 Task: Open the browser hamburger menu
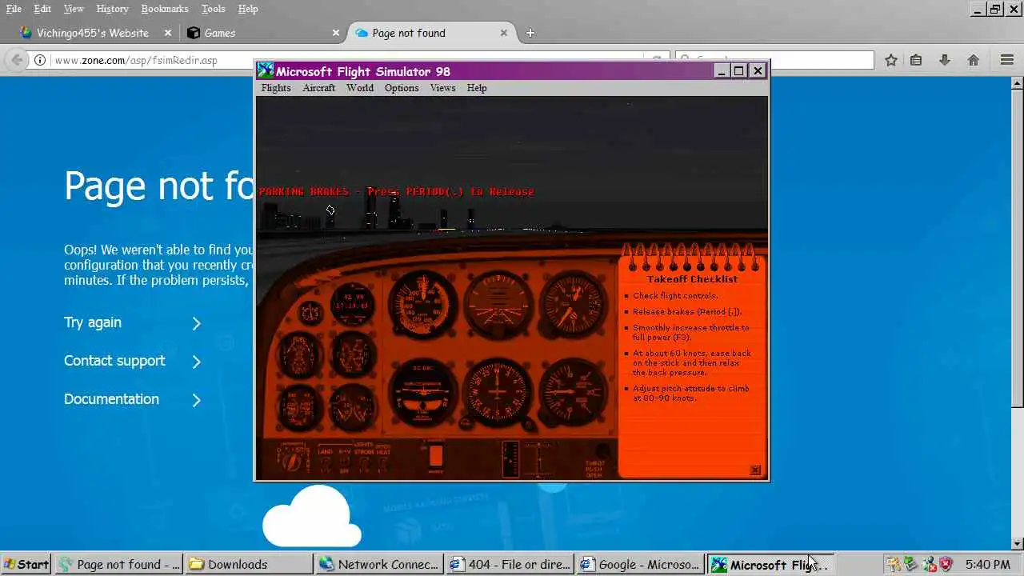point(1007,60)
